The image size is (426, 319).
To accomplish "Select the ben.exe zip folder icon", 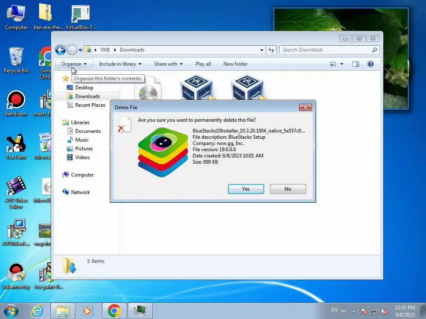I will coord(48,17).
